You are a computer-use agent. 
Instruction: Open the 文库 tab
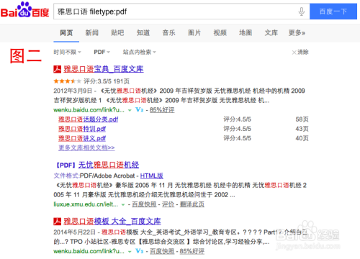[x=271, y=33]
